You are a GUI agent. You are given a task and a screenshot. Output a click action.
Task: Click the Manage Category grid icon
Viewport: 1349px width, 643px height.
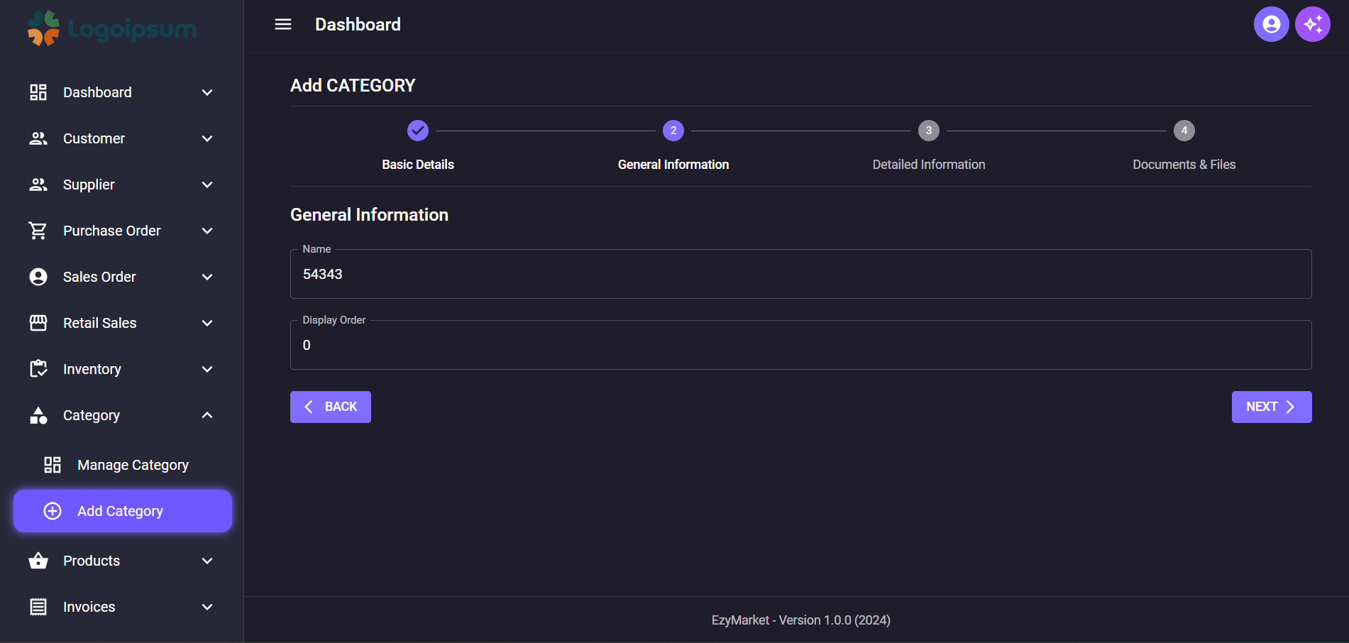click(53, 465)
